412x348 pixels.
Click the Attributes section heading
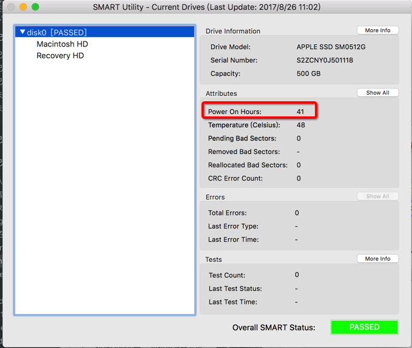tap(221, 94)
